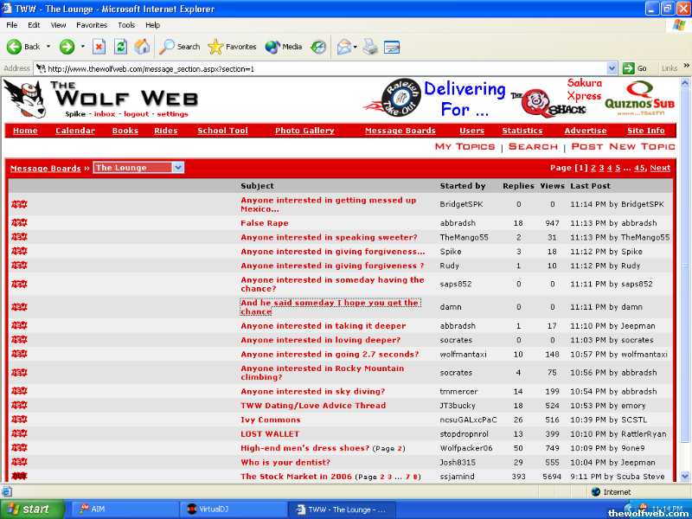The height and width of the screenshot is (519, 692).
Task: Go to the Home page icon
Action: pyautogui.click(x=142, y=47)
